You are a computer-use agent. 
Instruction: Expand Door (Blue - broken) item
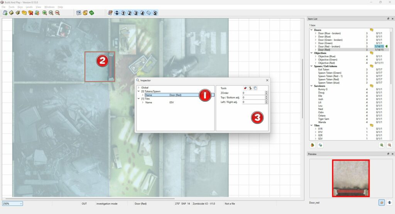pyautogui.click(x=316, y=33)
